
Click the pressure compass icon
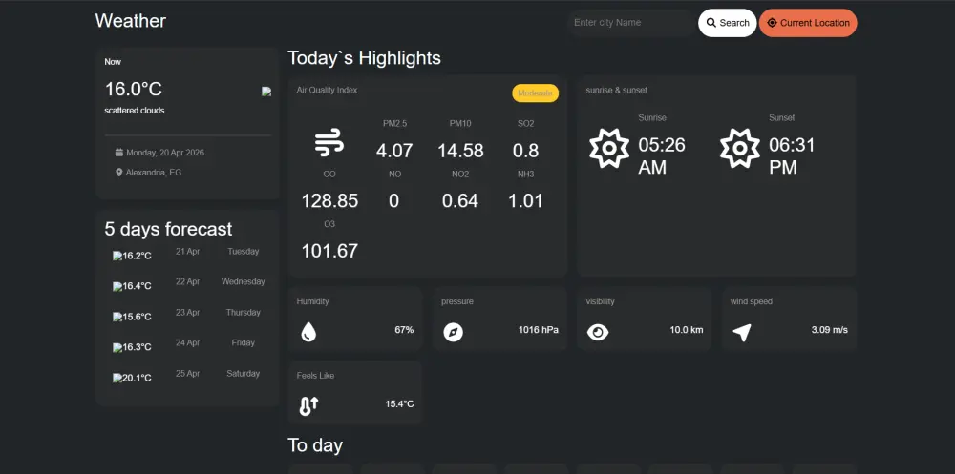point(453,332)
